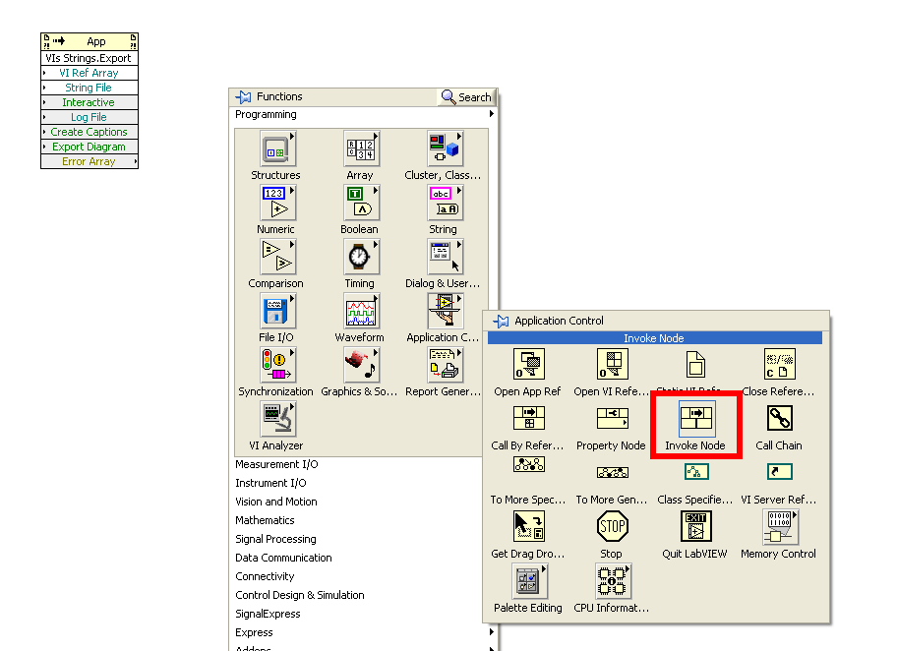The height and width of the screenshot is (651, 897).
Task: Open the Graphics & Sound palette
Action: click(x=361, y=366)
